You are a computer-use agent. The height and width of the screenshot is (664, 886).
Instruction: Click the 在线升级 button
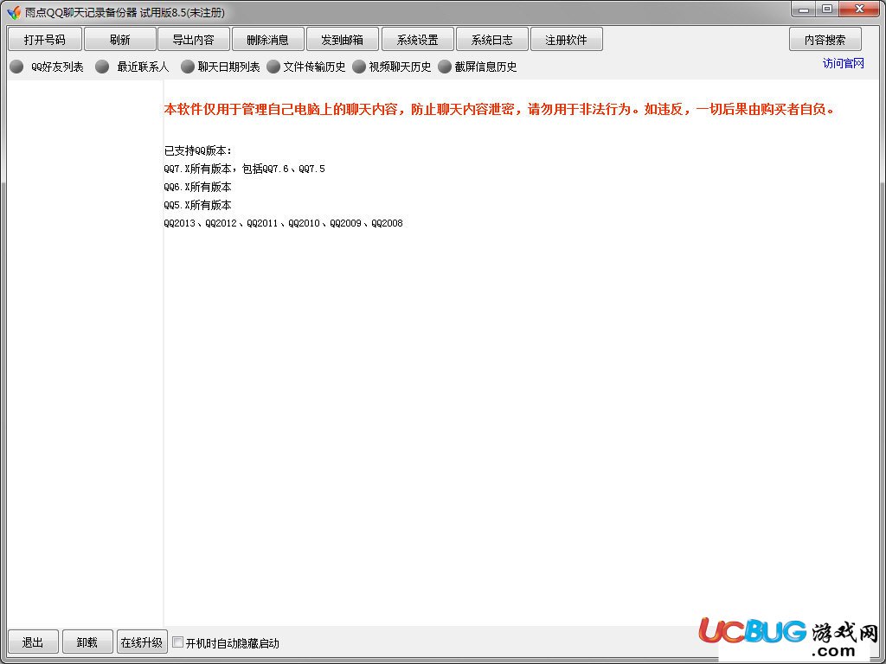pos(141,642)
